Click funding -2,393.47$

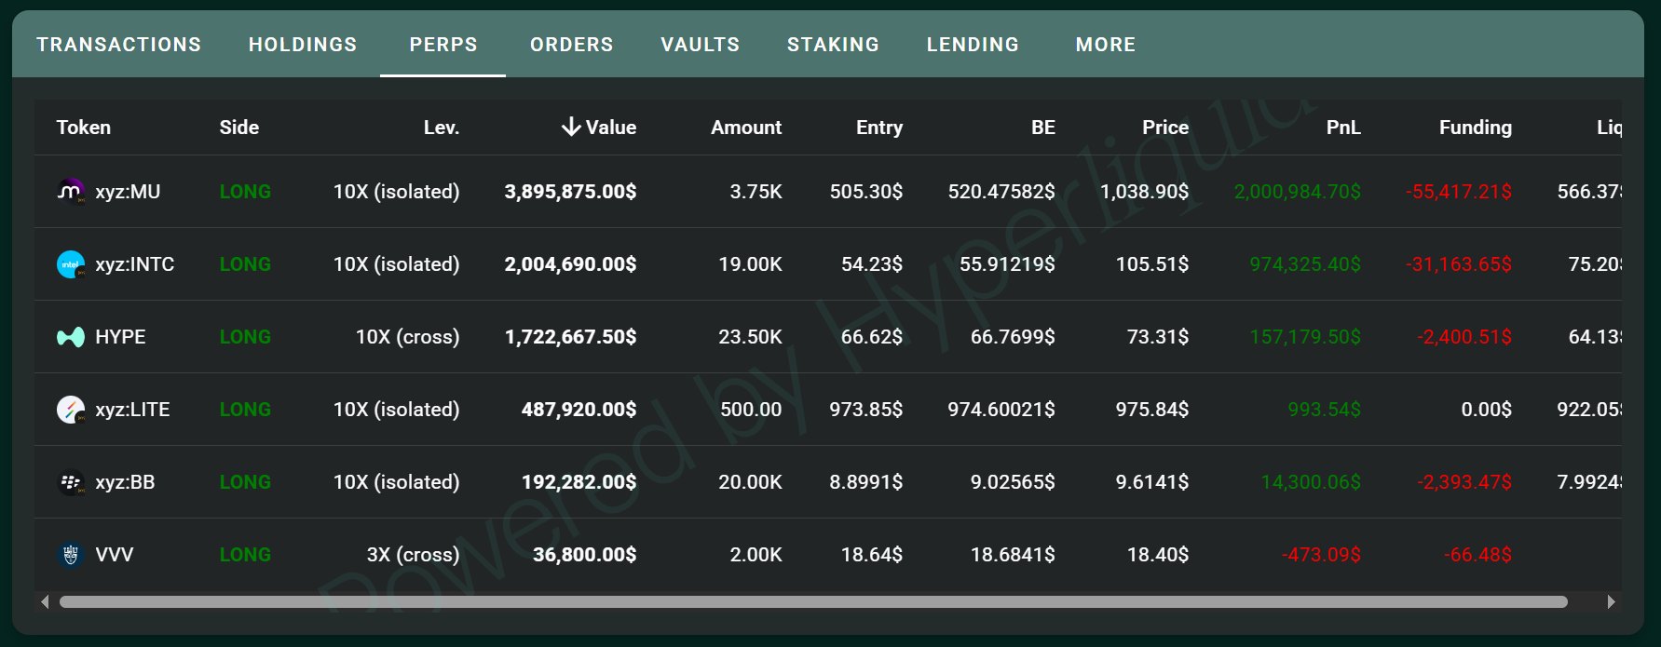1464,482
